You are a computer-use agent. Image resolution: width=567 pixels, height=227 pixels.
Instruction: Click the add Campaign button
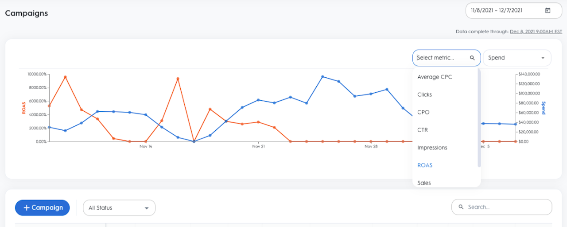43,208
